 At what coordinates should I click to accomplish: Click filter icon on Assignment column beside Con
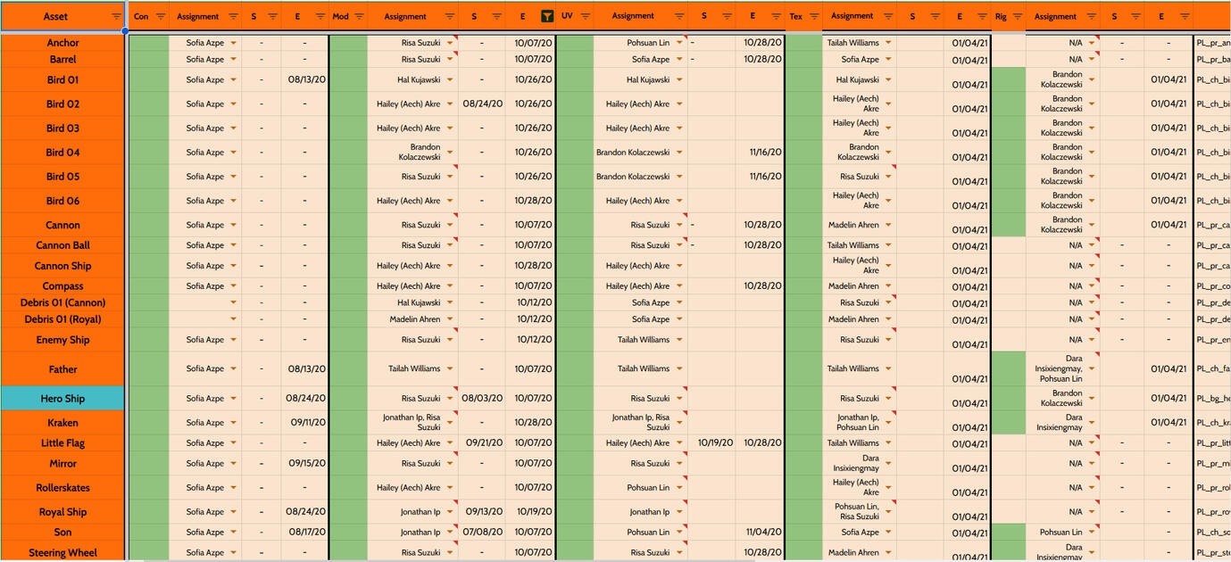pyautogui.click(x=233, y=17)
